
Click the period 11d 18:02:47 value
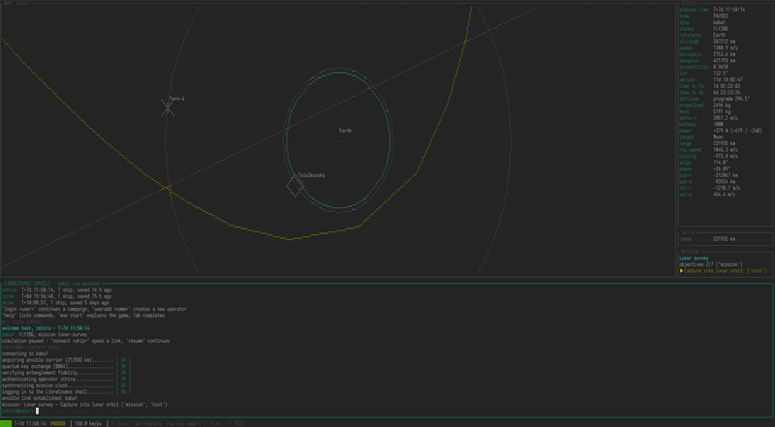728,80
